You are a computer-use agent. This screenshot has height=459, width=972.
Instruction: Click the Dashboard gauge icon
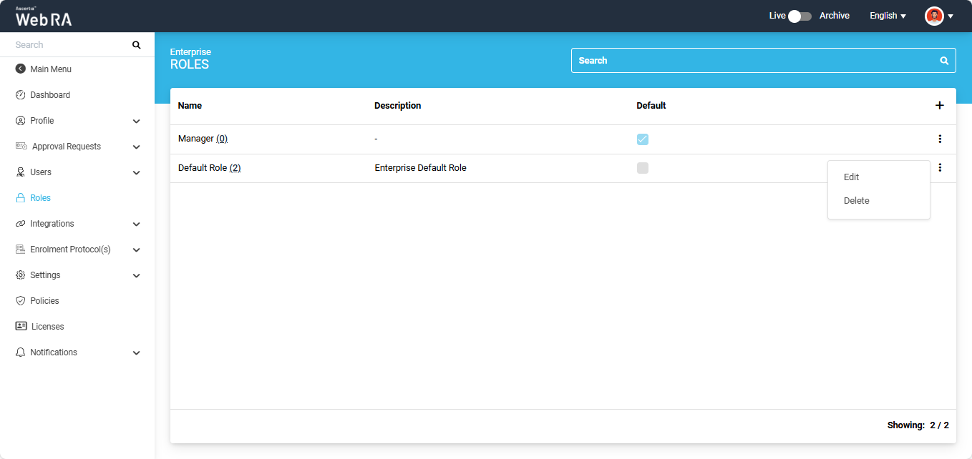pyautogui.click(x=21, y=95)
